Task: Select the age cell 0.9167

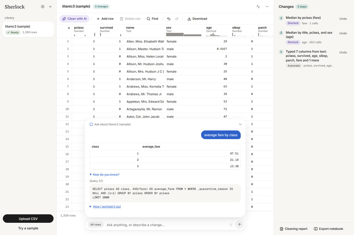Action: click(x=217, y=49)
